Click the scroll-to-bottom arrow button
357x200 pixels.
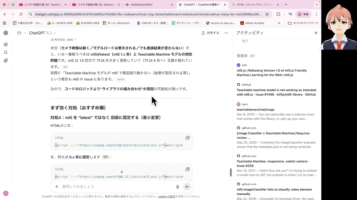point(122,172)
